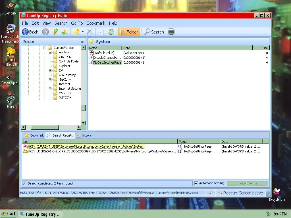The width and height of the screenshot is (291, 218).
Task: Toggle the Folder panel button
Action: click(x=129, y=32)
